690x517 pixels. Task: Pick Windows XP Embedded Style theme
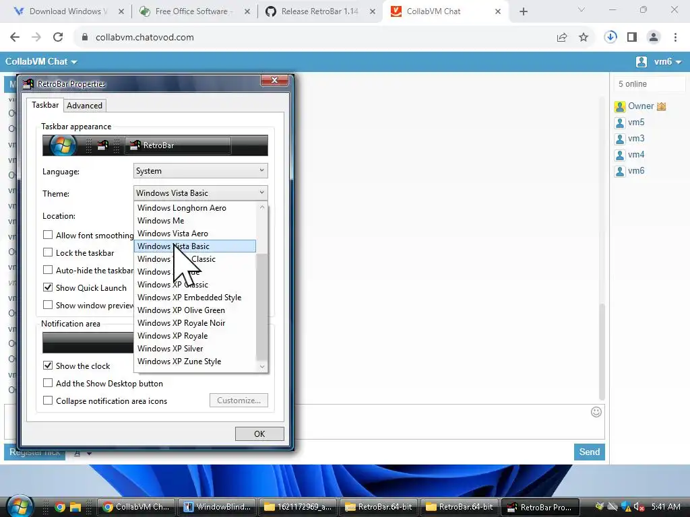pos(195,297)
